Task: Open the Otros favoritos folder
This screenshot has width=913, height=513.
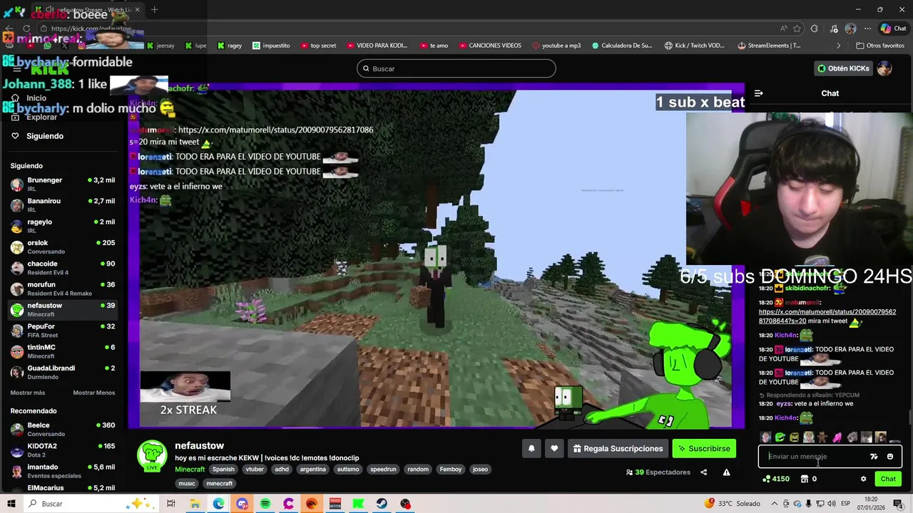Action: 880,46
